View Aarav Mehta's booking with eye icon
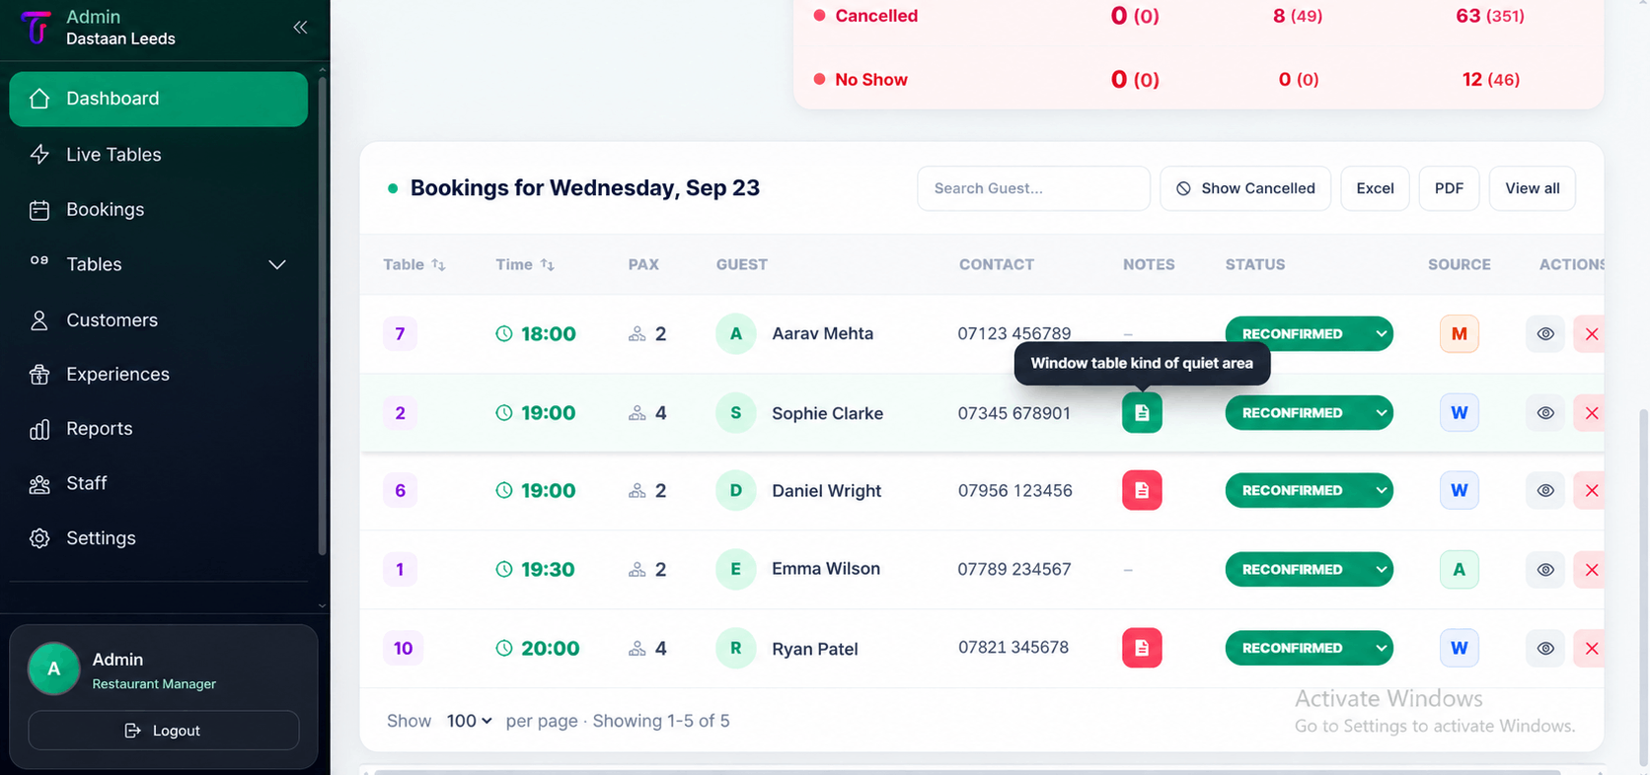Screen dimensions: 1650x775 pyautogui.click(x=1545, y=333)
